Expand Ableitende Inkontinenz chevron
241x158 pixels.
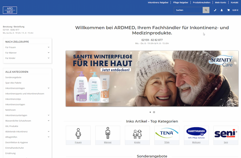pos(49,132)
